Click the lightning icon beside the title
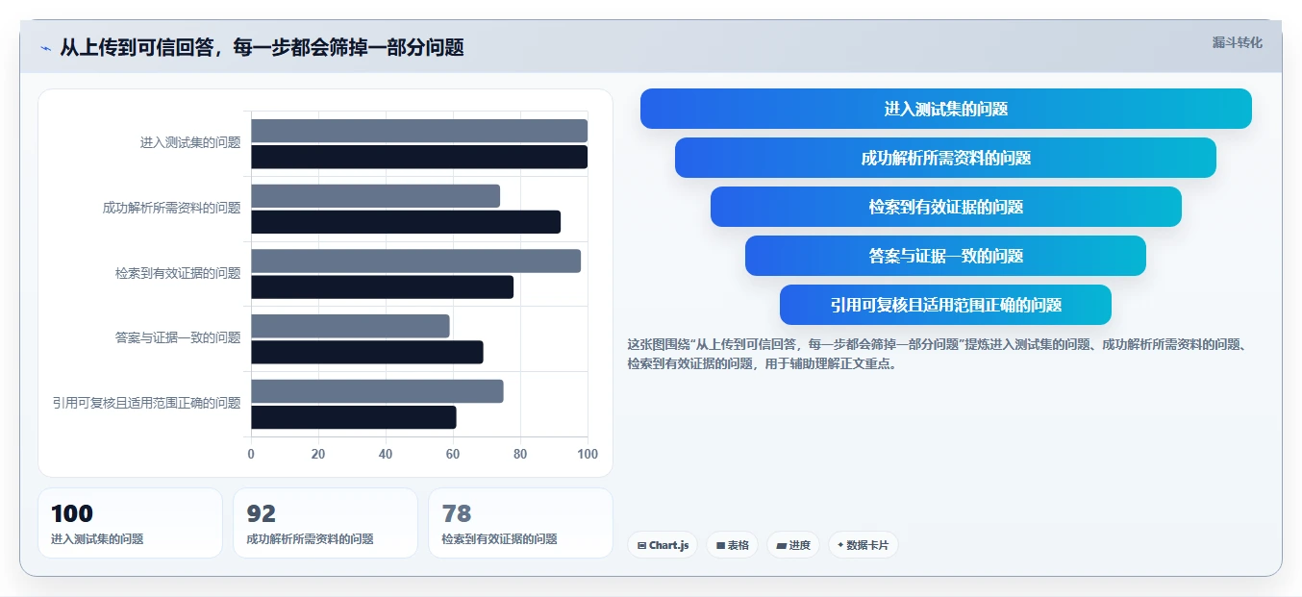This screenshot has height=597, width=1302. coord(45,48)
